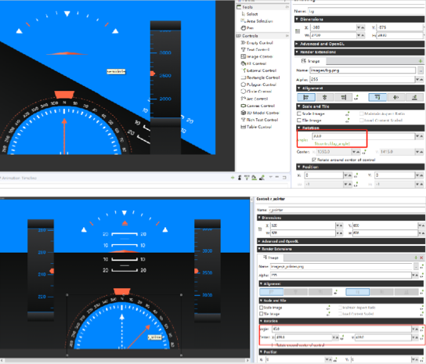
Task: Open the Image render extension tab
Action: click(x=311, y=61)
